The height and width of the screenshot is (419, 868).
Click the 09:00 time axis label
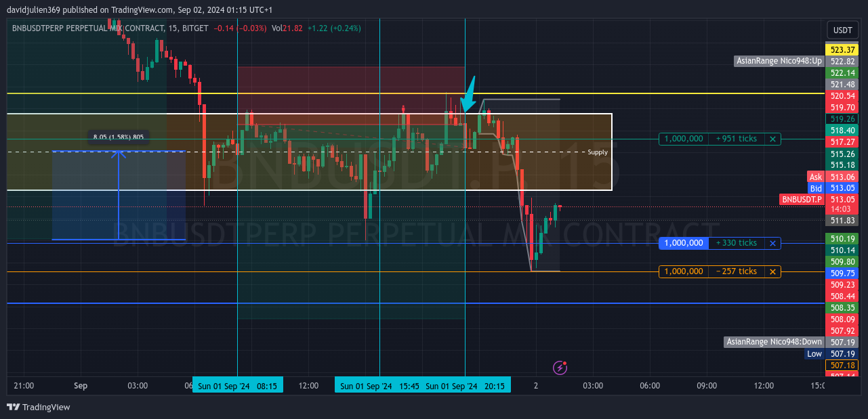[707, 386]
